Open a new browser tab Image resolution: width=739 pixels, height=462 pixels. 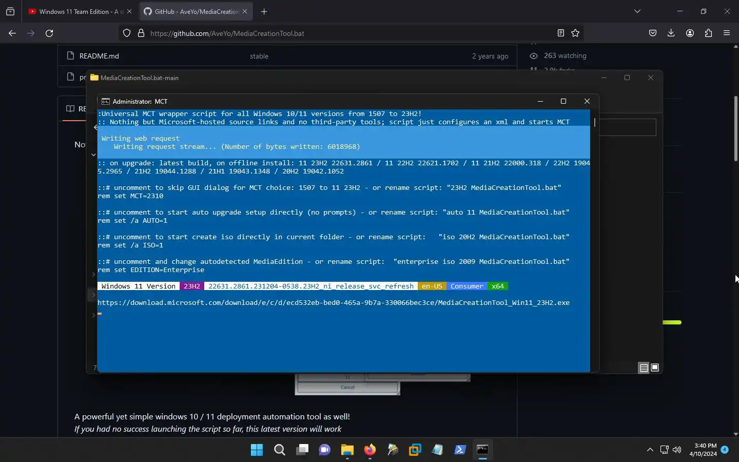[x=264, y=11]
